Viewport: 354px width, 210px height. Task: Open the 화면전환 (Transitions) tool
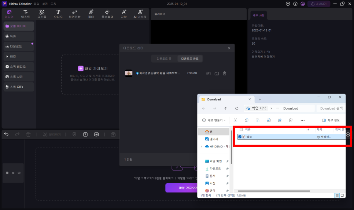[x=74, y=14]
